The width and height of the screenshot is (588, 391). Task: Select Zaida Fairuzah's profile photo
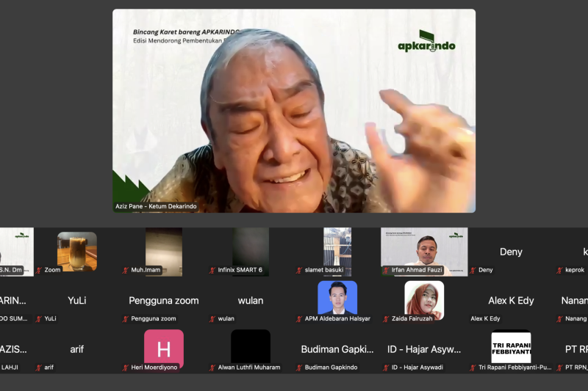[424, 300]
